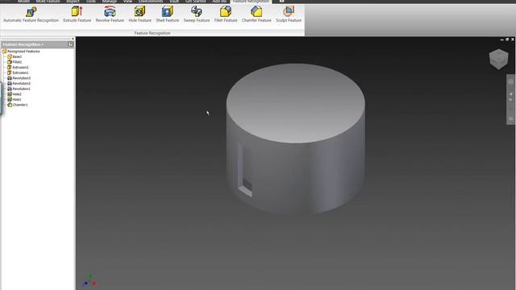Open the Feature Recognition browser dropdown
Viewport: 516px width, 290px height.
(x=23, y=44)
